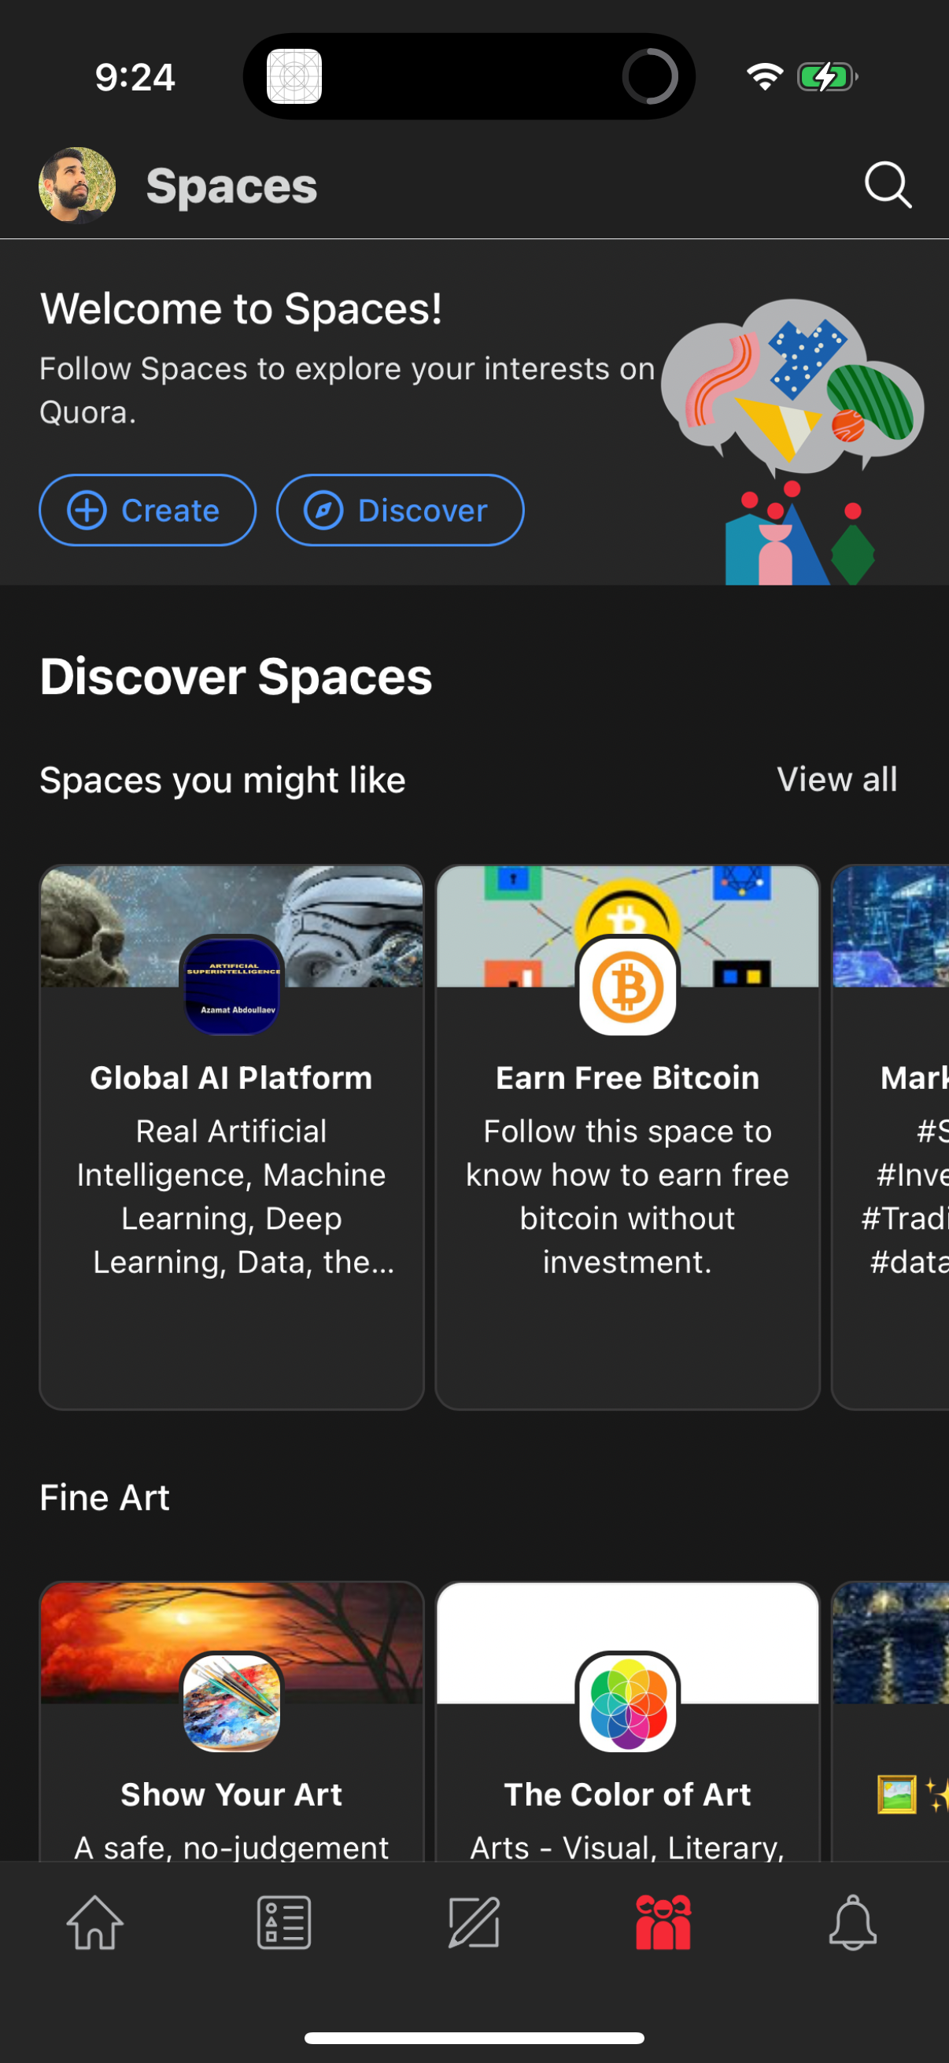Open View all recommended spaces
Viewport: 949px width, 2063px height.
click(x=836, y=778)
